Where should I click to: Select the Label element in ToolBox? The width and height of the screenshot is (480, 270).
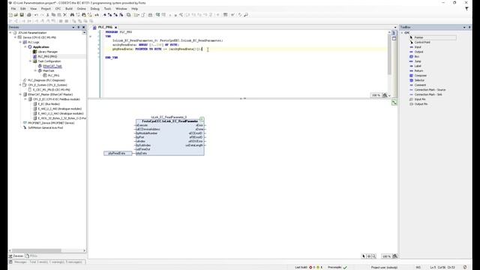[x=418, y=66]
